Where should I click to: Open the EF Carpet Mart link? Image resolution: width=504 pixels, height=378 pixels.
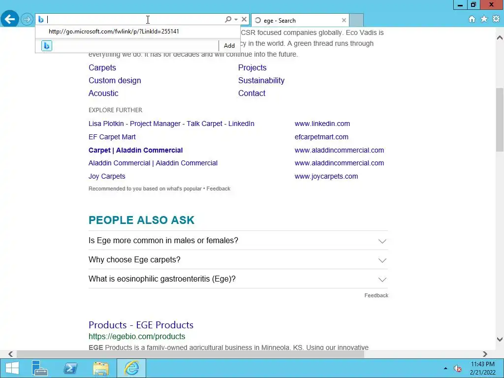pos(112,137)
